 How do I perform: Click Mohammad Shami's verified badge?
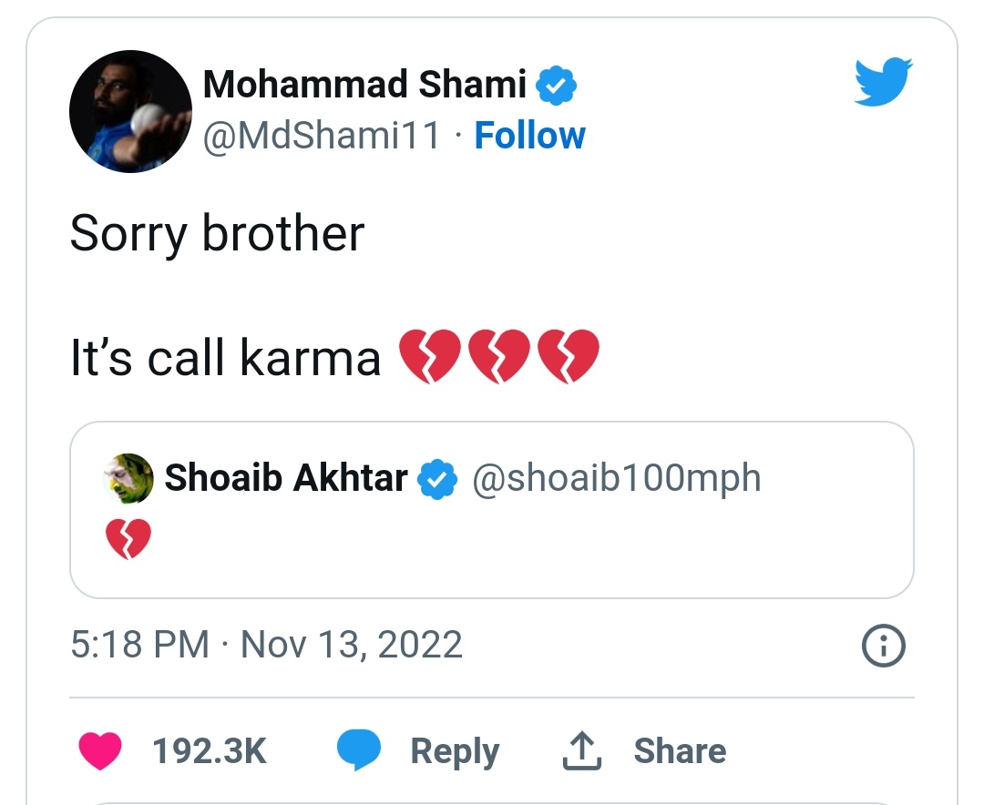pyautogui.click(x=555, y=87)
